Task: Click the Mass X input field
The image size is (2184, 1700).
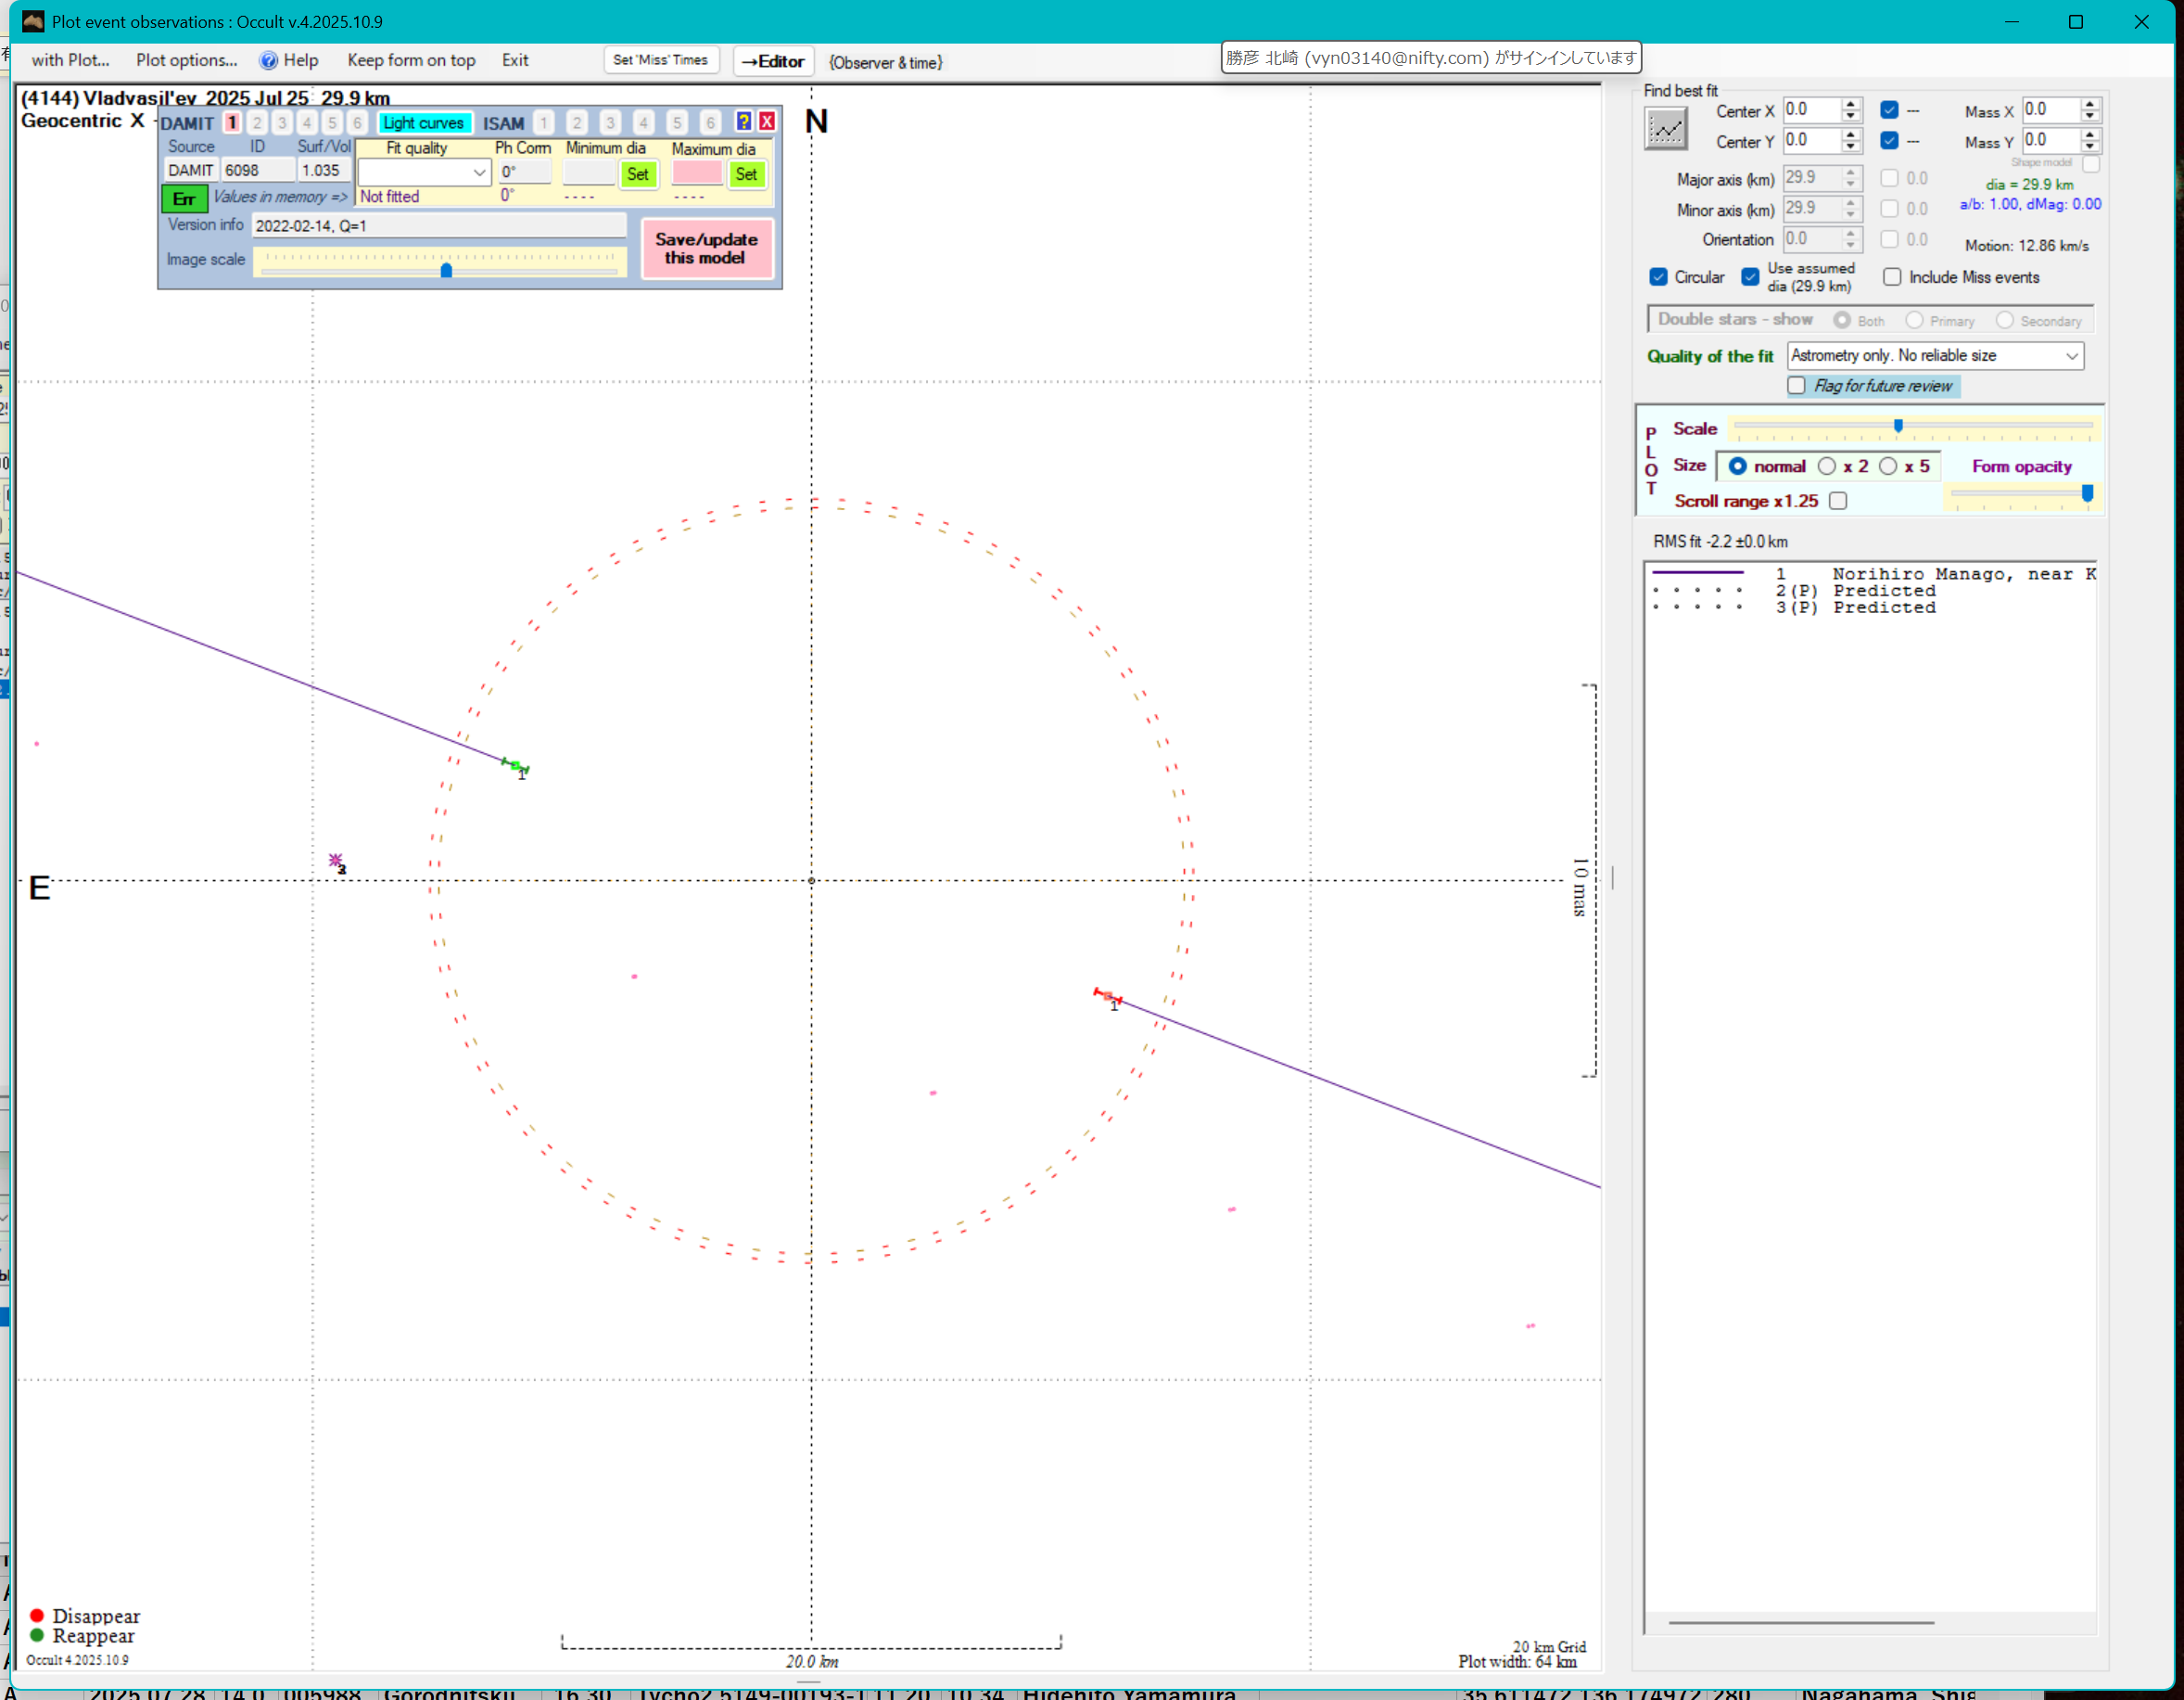Action: 2050,109
